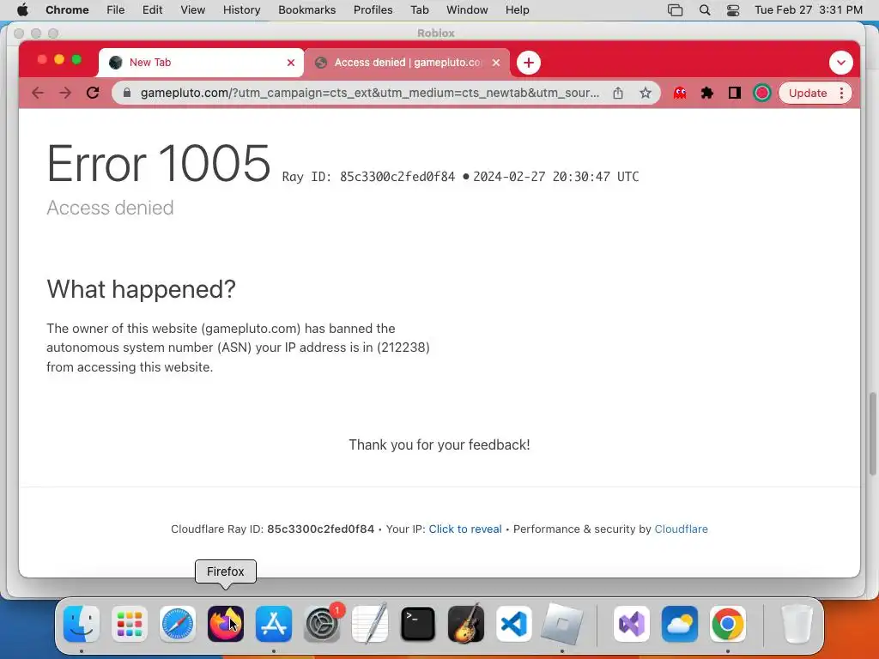Open the Chrome profile avatar
Viewport: 879px width, 659px height.
[762, 93]
